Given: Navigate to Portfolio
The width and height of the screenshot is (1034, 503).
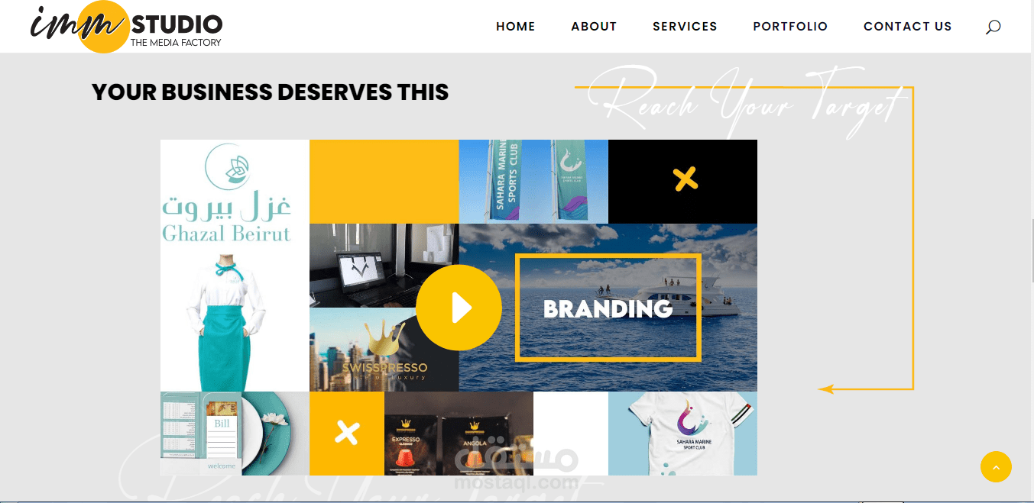Looking at the screenshot, I should tap(790, 27).
